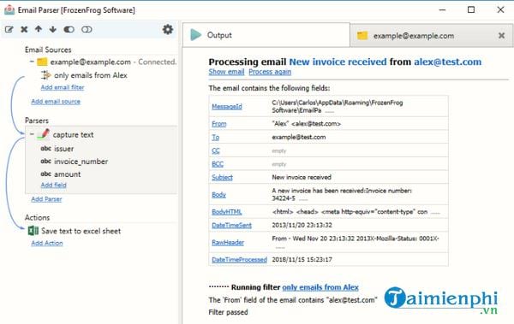Open the CC field link

click(x=216, y=150)
